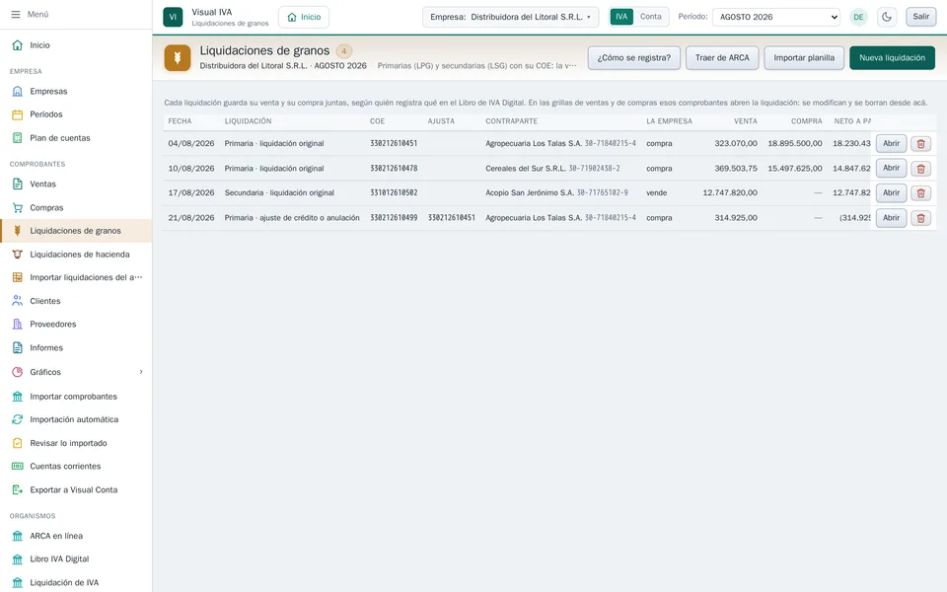Open Importar liquidaciones del a… item
Screen dimensions: 947x592
coord(76,277)
